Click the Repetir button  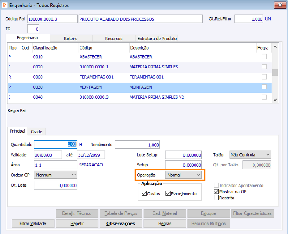click(x=77, y=223)
